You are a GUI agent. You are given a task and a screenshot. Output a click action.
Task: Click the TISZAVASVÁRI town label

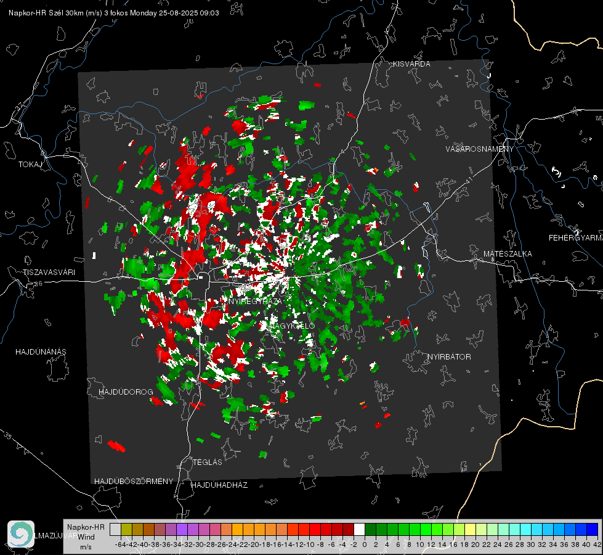(x=49, y=273)
